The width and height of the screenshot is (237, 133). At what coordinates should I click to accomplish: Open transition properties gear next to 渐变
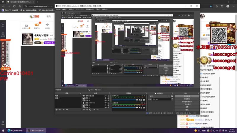point(172,96)
